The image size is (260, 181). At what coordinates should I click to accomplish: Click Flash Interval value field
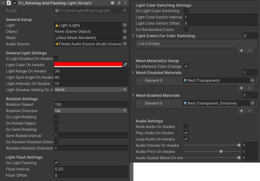point(91,169)
